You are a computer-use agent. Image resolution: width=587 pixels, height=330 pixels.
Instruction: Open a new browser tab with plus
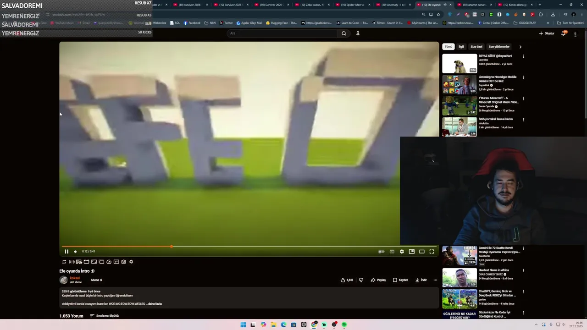pos(540,5)
